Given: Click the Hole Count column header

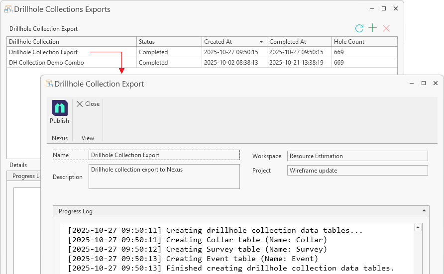Looking at the screenshot, I should (363, 42).
